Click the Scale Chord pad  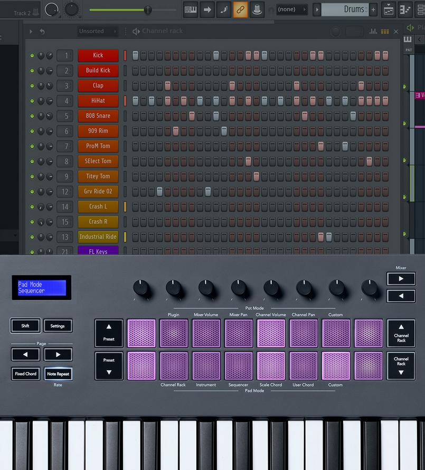(x=271, y=366)
